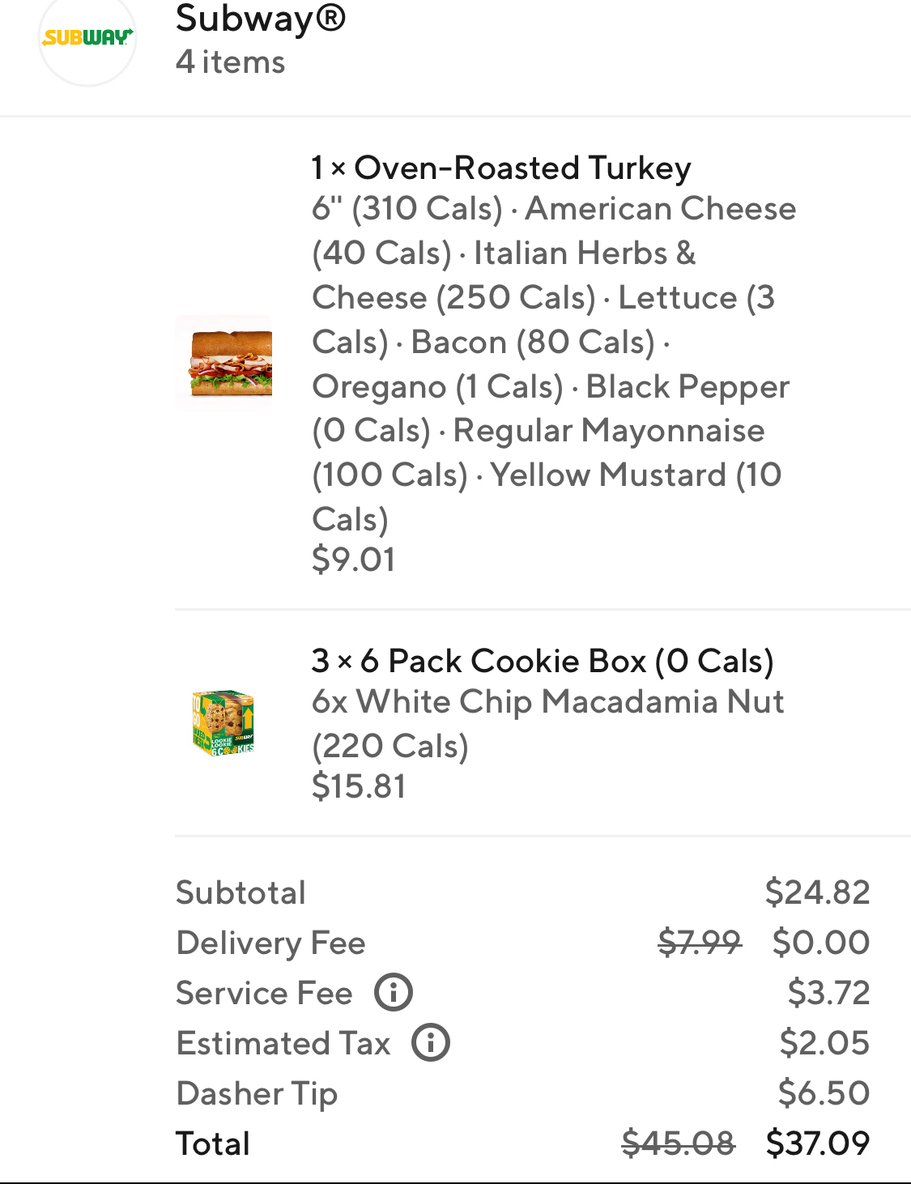Viewport: 911px width, 1184px height.
Task: Open the 6 Pack Cookie Box thumbnail
Action: (x=223, y=723)
